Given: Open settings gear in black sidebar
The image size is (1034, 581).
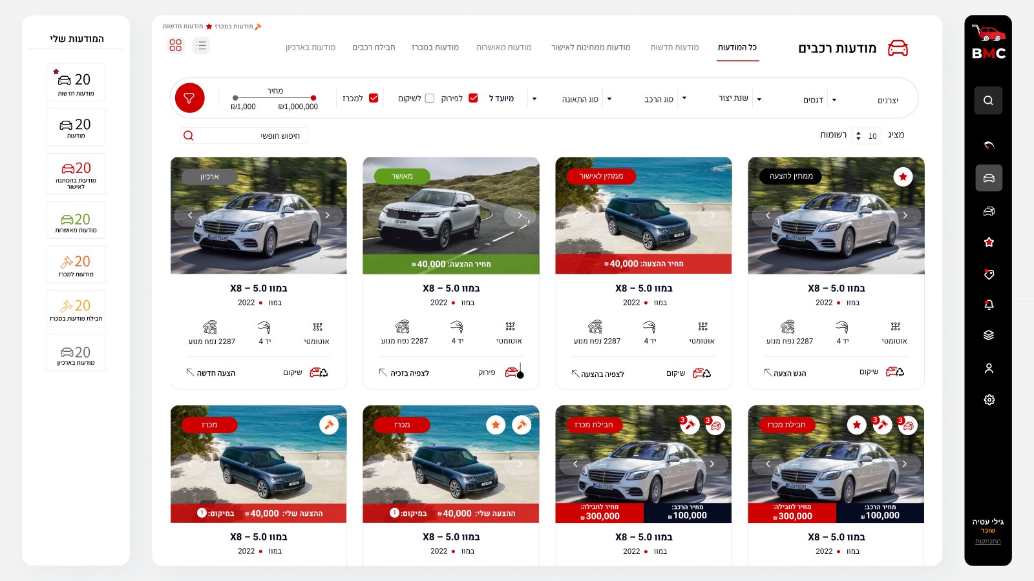Looking at the screenshot, I should pos(989,400).
